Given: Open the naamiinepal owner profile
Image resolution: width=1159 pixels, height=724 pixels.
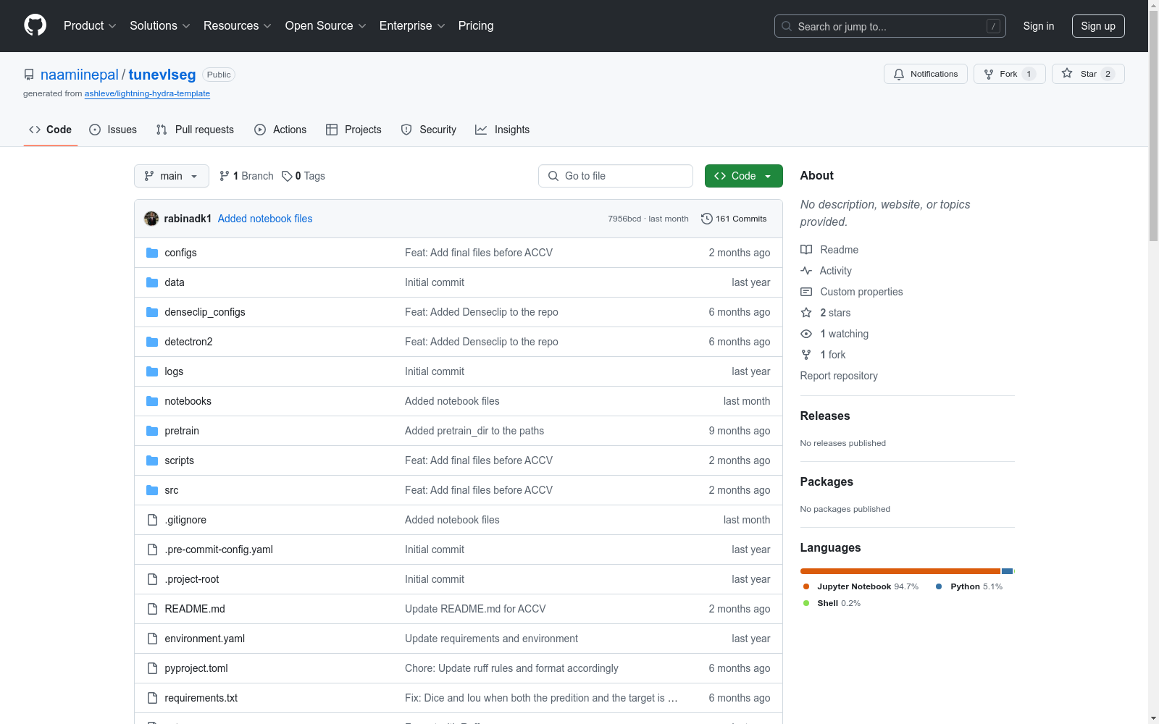Looking at the screenshot, I should [x=80, y=75].
